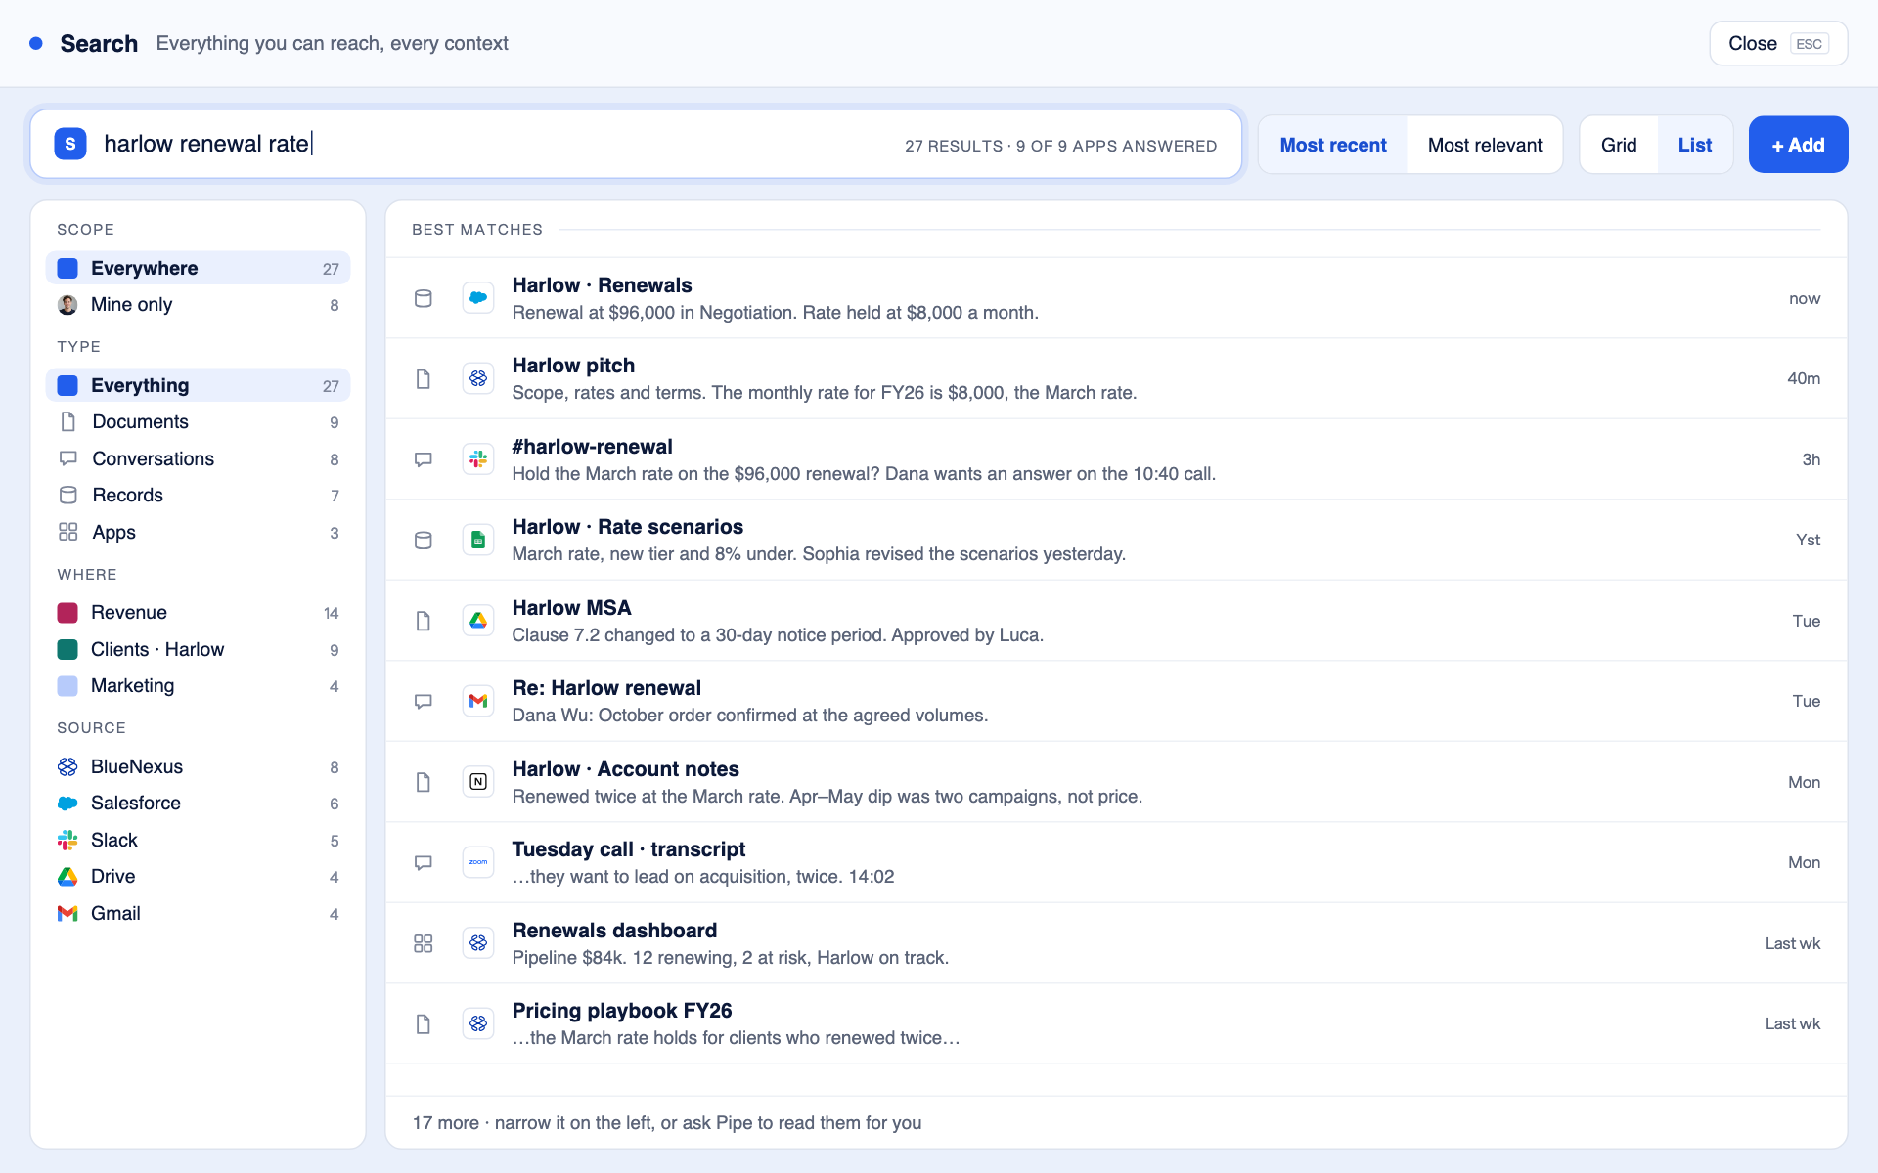
Task: Sort results by Most relevant
Action: point(1485,145)
